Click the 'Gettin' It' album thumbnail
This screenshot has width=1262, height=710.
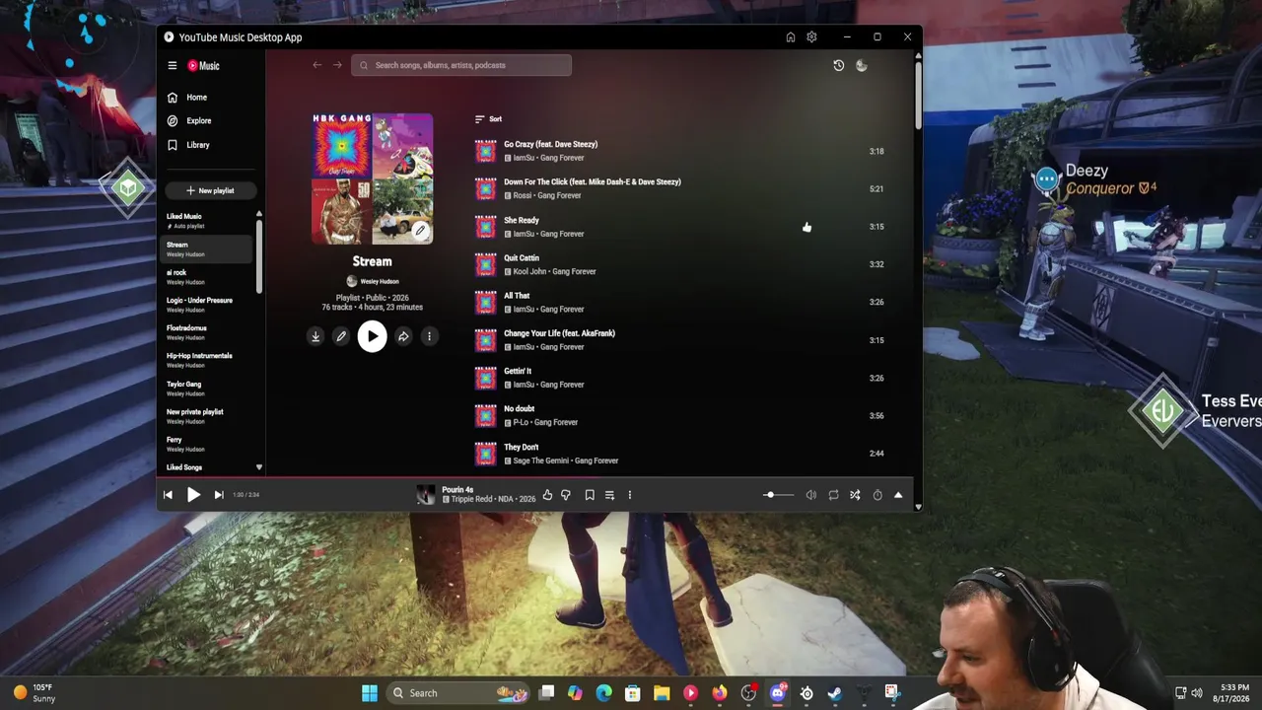(485, 378)
